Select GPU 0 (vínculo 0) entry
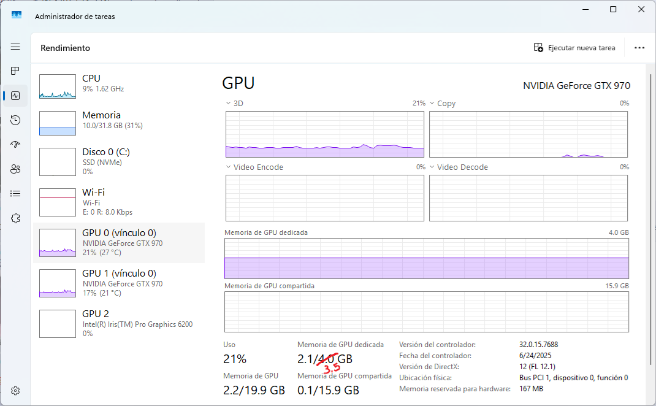Screen dimensions: 656x406 coord(119,243)
